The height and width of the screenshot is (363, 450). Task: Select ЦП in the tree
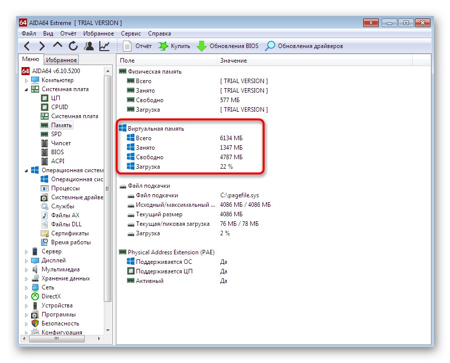(x=55, y=98)
